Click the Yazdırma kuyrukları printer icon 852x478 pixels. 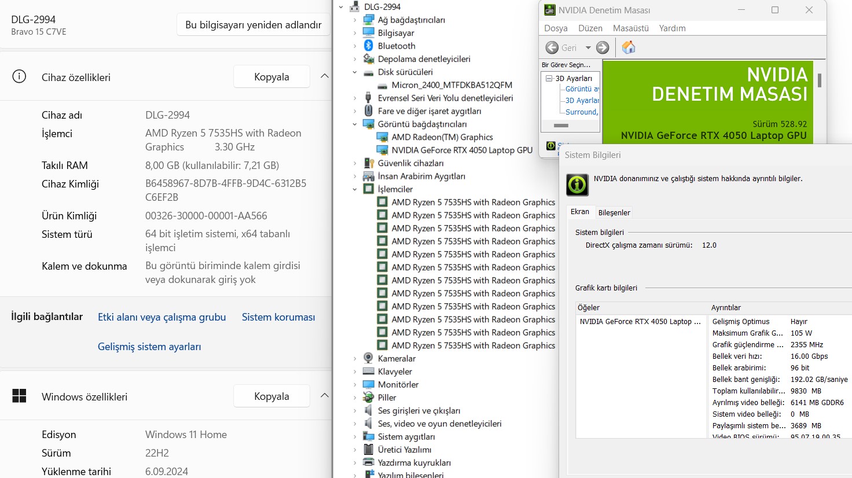(x=368, y=462)
